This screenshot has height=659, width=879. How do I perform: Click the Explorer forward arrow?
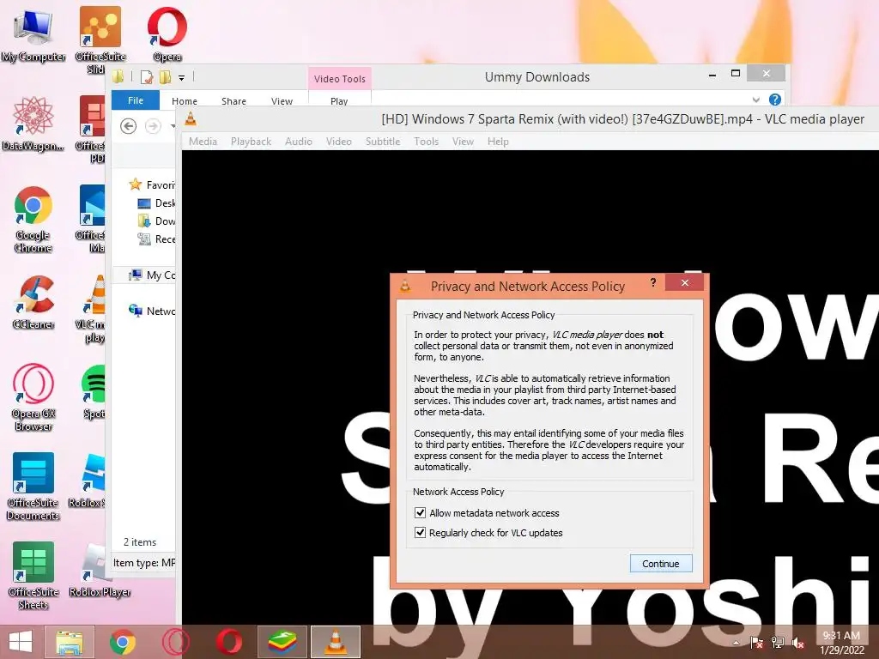coord(153,126)
